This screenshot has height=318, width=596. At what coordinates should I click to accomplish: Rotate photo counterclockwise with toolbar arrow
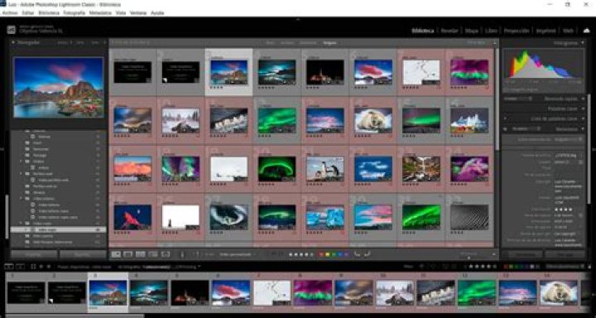pyautogui.click(x=357, y=254)
